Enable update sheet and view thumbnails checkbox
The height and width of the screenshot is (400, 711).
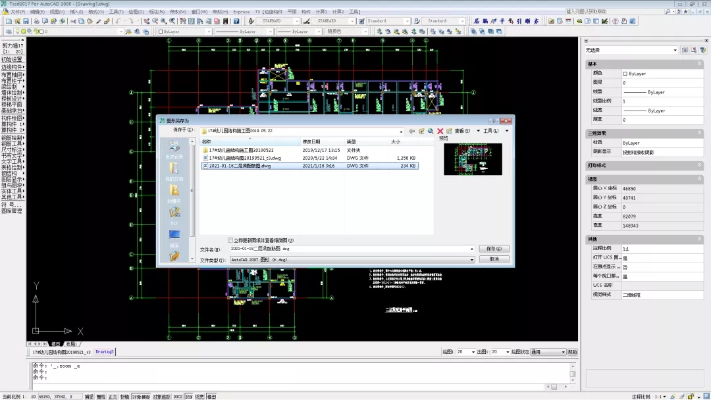click(x=230, y=240)
